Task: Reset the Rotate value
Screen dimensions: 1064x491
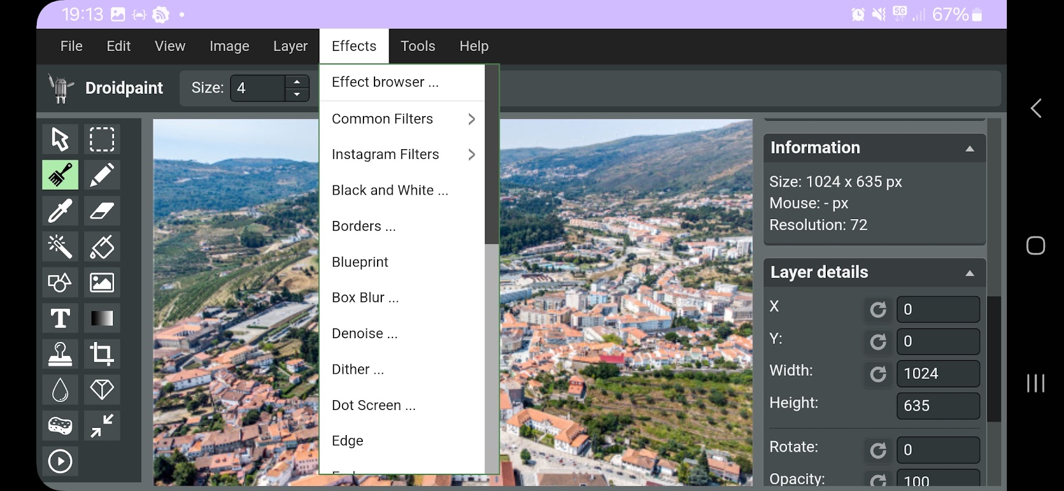Action: (x=879, y=450)
